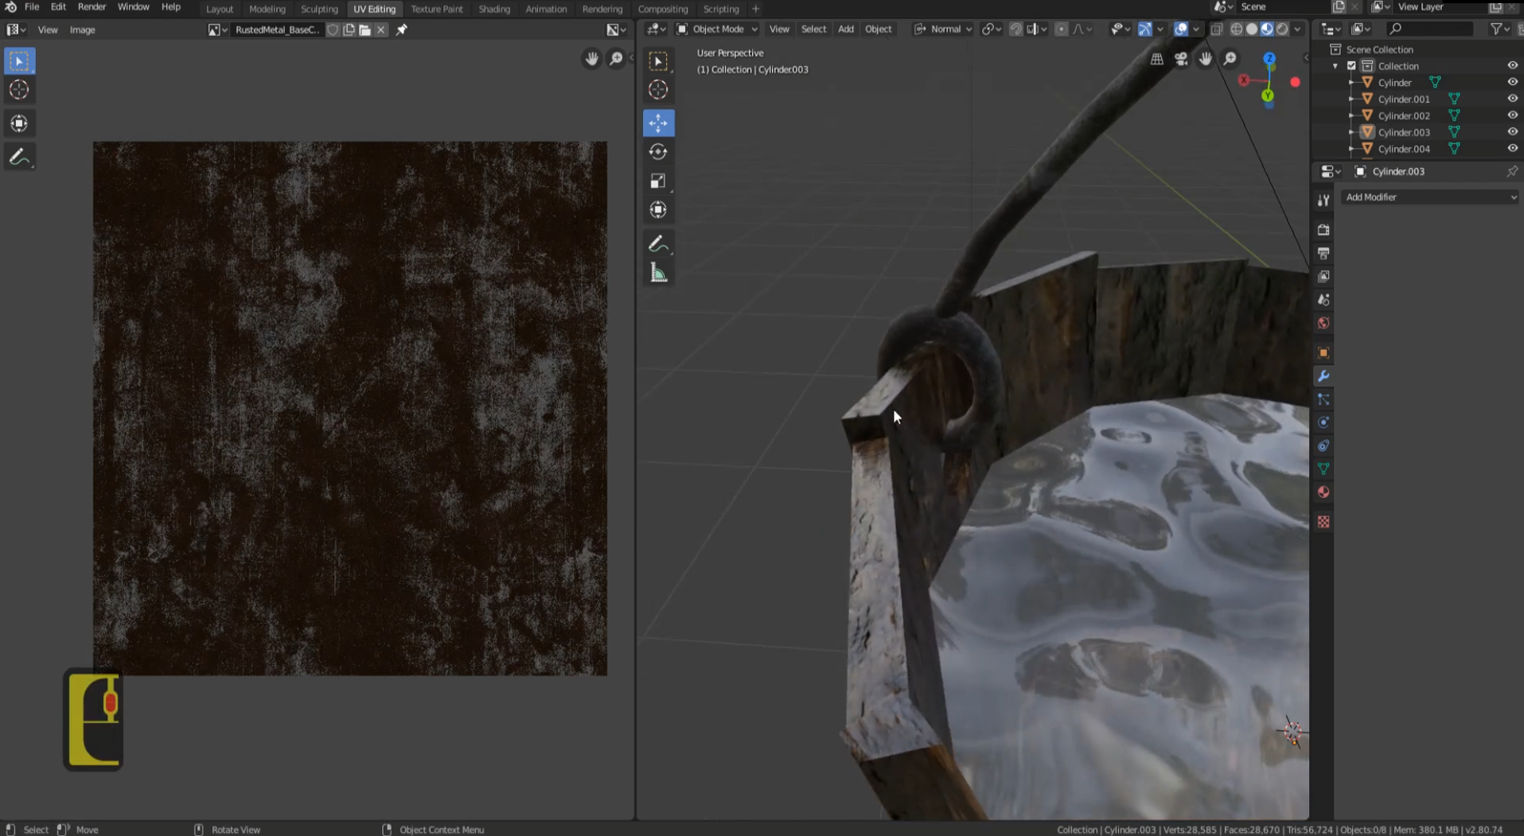Screen dimensions: 1524x836
Task: Switch to the Shading workspace tab
Action: pos(494,9)
